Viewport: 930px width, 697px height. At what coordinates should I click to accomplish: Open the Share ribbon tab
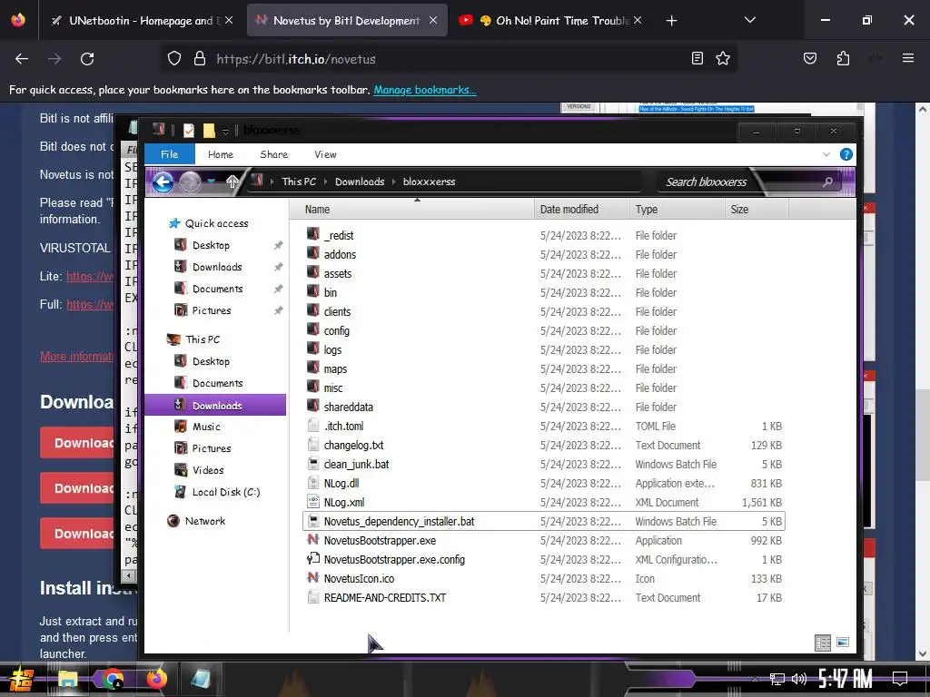(274, 154)
